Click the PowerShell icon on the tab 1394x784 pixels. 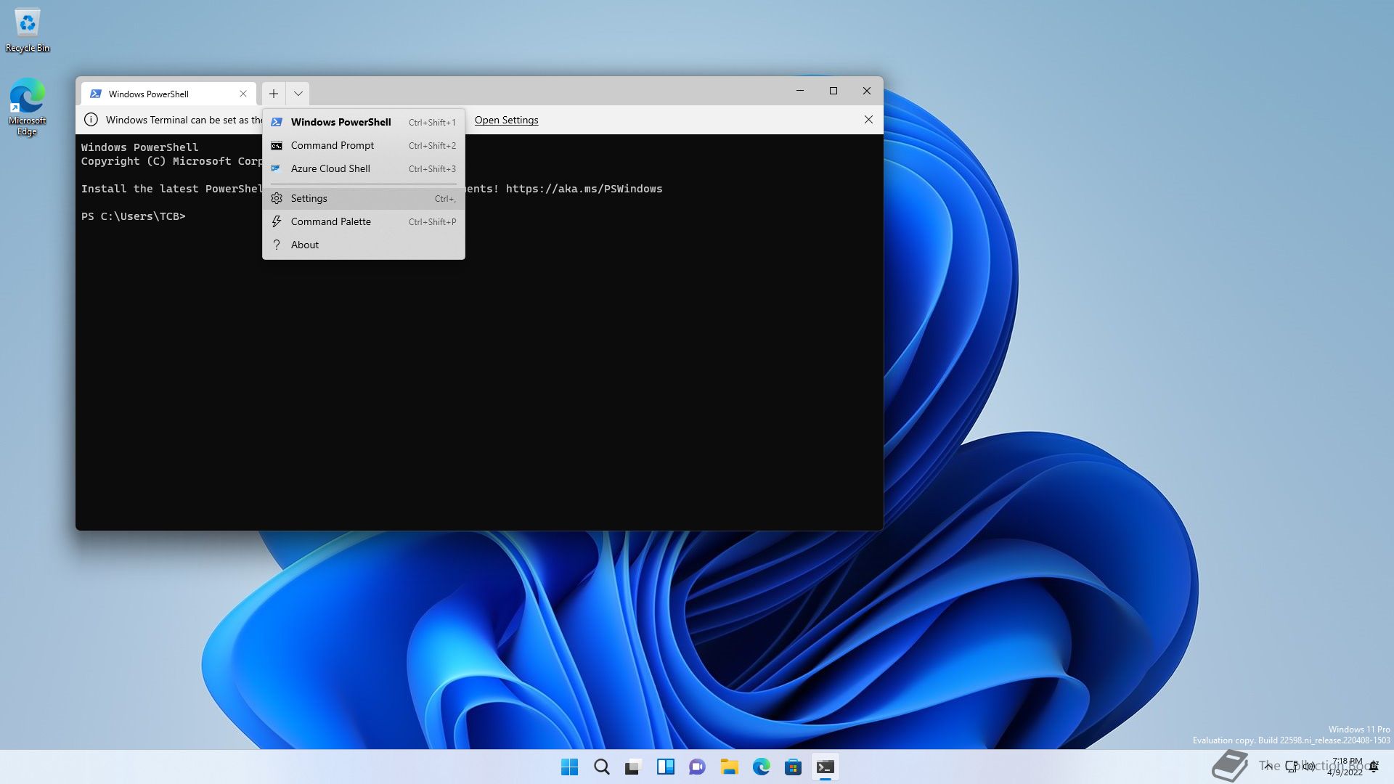click(x=96, y=94)
